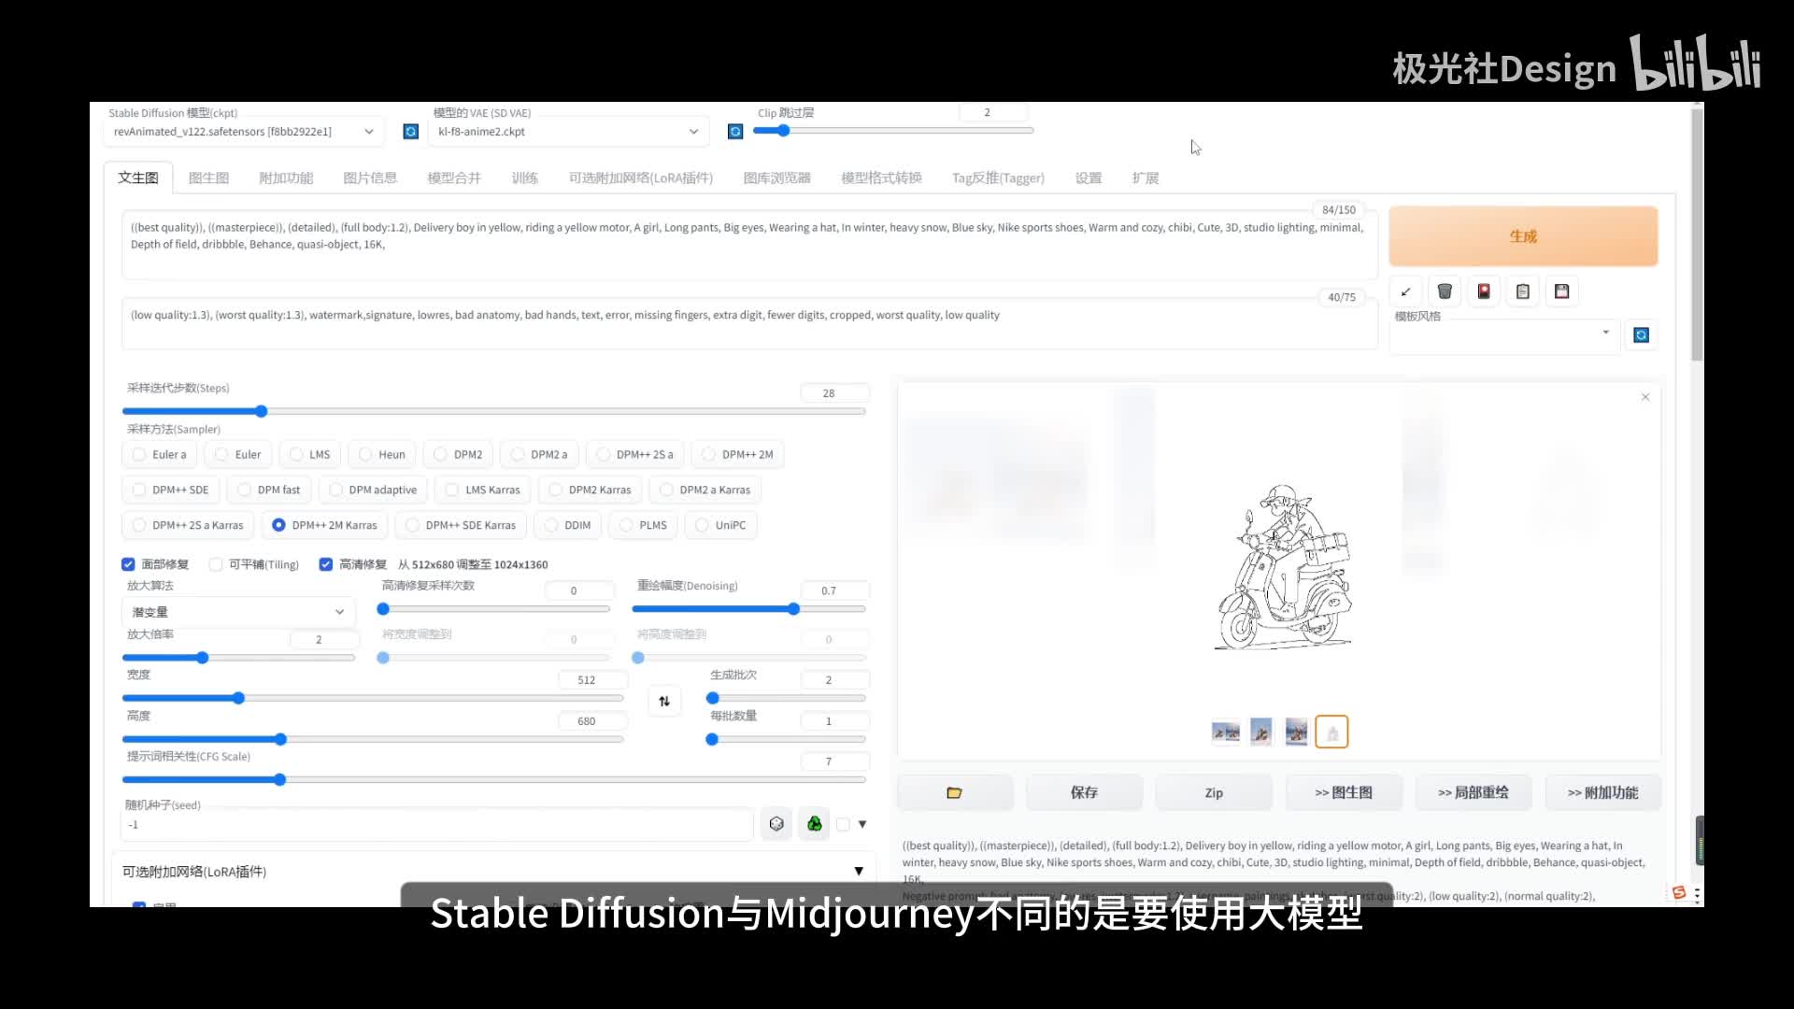Open the 设置 tab
Image resolution: width=1794 pixels, height=1009 pixels.
tap(1088, 178)
